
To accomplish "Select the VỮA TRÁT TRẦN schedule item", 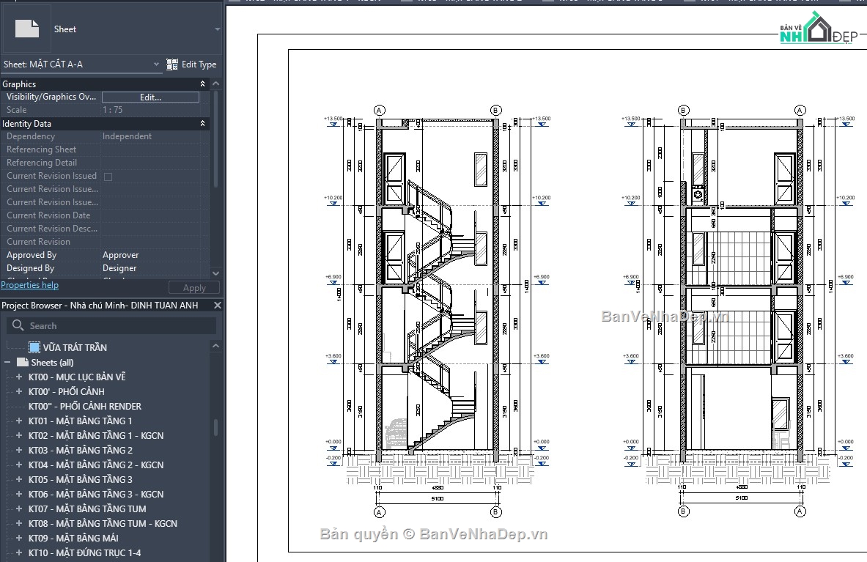I will point(75,347).
